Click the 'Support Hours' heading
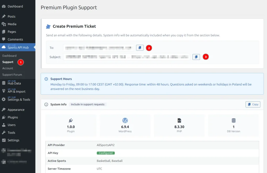Screen dimensions: 267x173 (61, 79)
